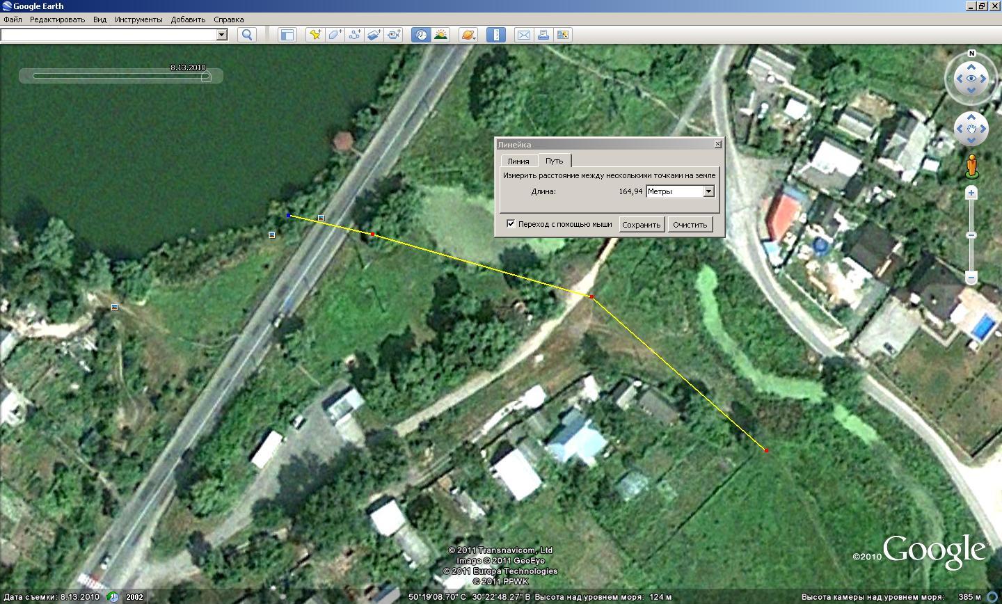Open the Инструменты menu
Screen dimensions: 1002x604
click(138, 19)
